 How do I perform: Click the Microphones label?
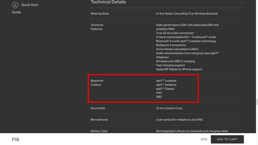click(x=99, y=120)
